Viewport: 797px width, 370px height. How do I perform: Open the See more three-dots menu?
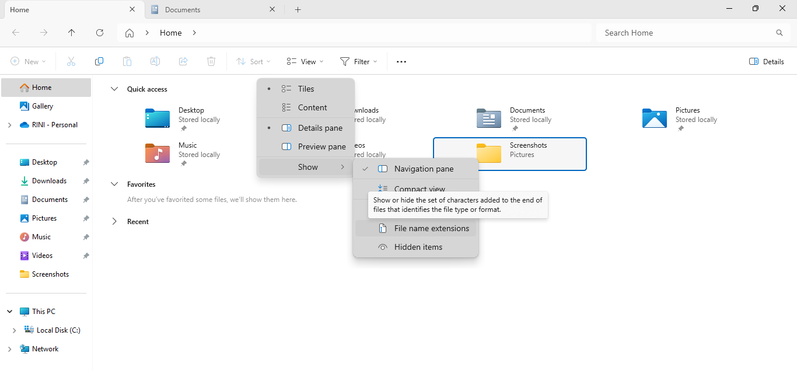[401, 61]
